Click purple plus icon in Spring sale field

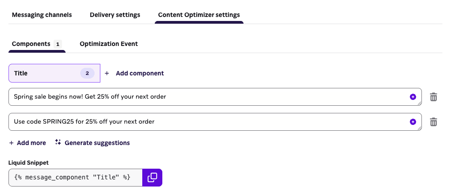413,97
